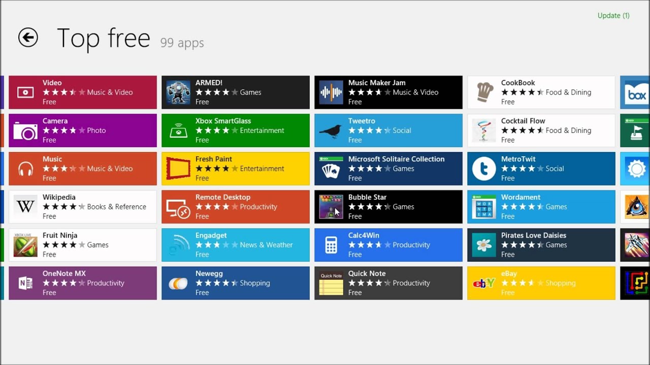The height and width of the screenshot is (365, 650).
Task: Click the Music Maker Jam icon
Action: tap(331, 92)
